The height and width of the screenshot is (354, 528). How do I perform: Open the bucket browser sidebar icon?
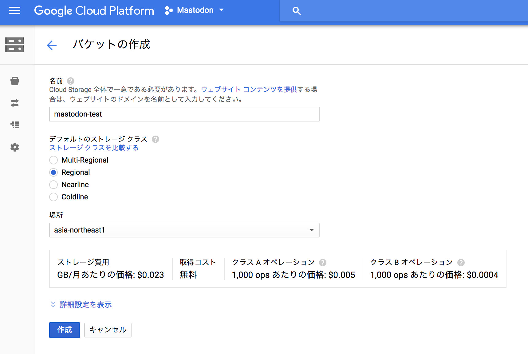(14, 81)
